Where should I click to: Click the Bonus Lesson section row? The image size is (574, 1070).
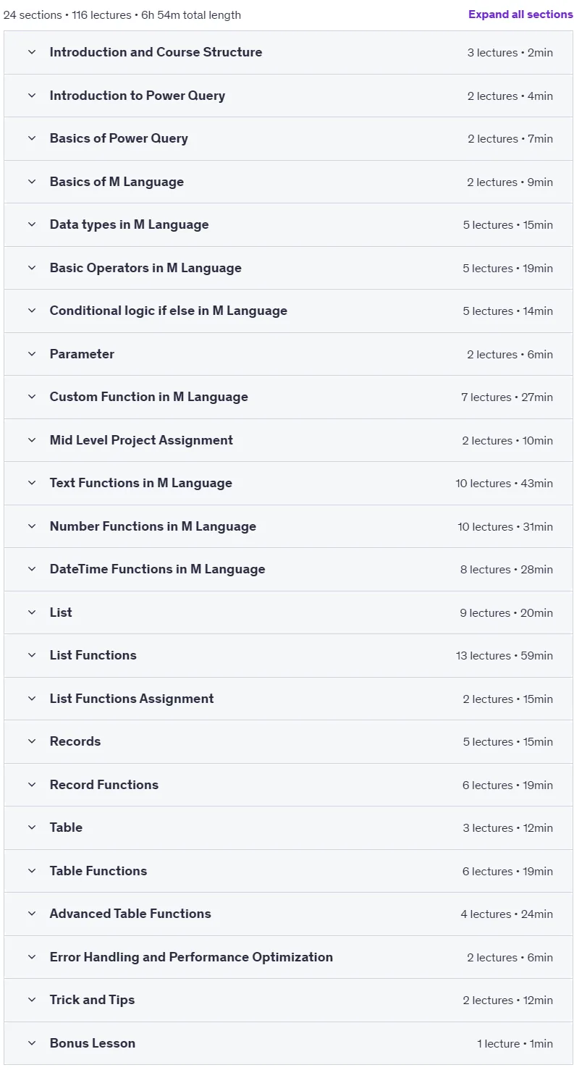(x=288, y=1043)
